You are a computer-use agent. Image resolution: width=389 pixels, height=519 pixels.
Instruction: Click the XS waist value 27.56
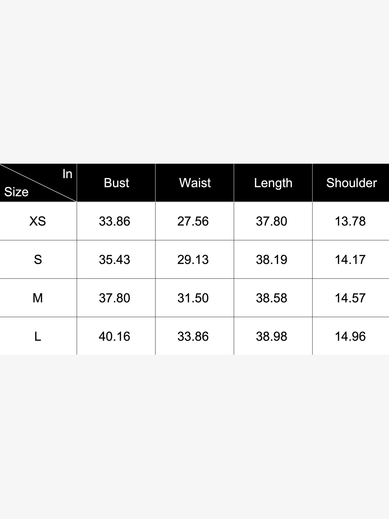(x=193, y=221)
